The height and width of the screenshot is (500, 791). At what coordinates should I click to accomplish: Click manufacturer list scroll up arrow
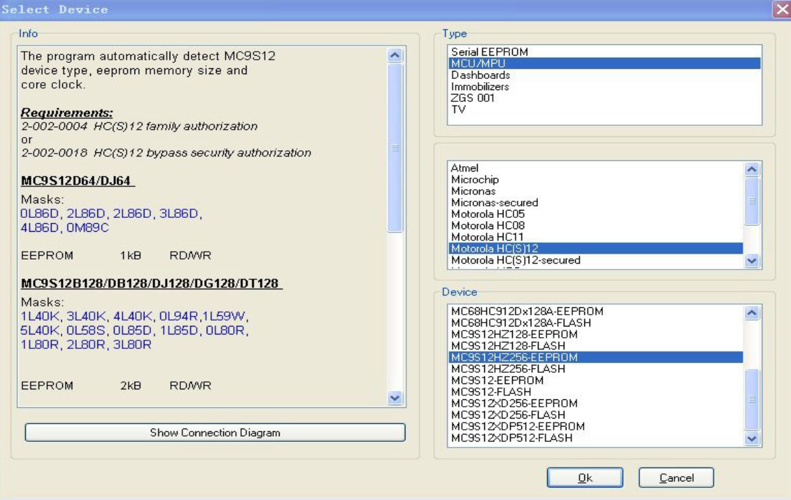click(752, 170)
